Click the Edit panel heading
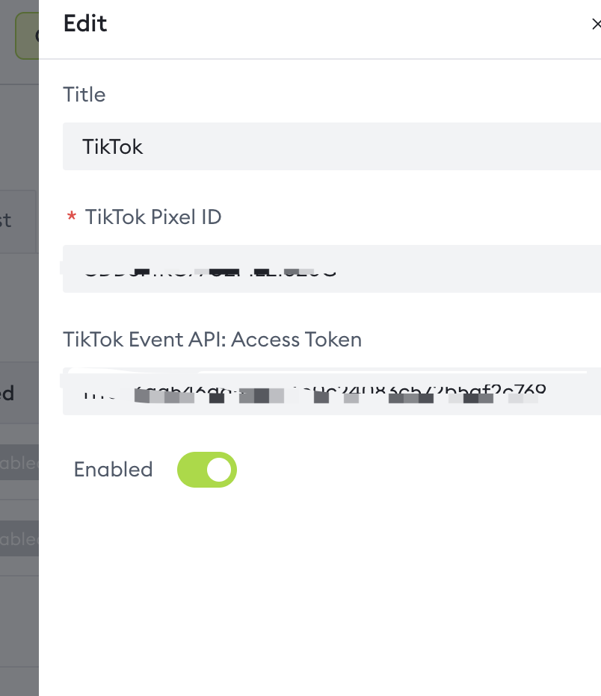 85,24
